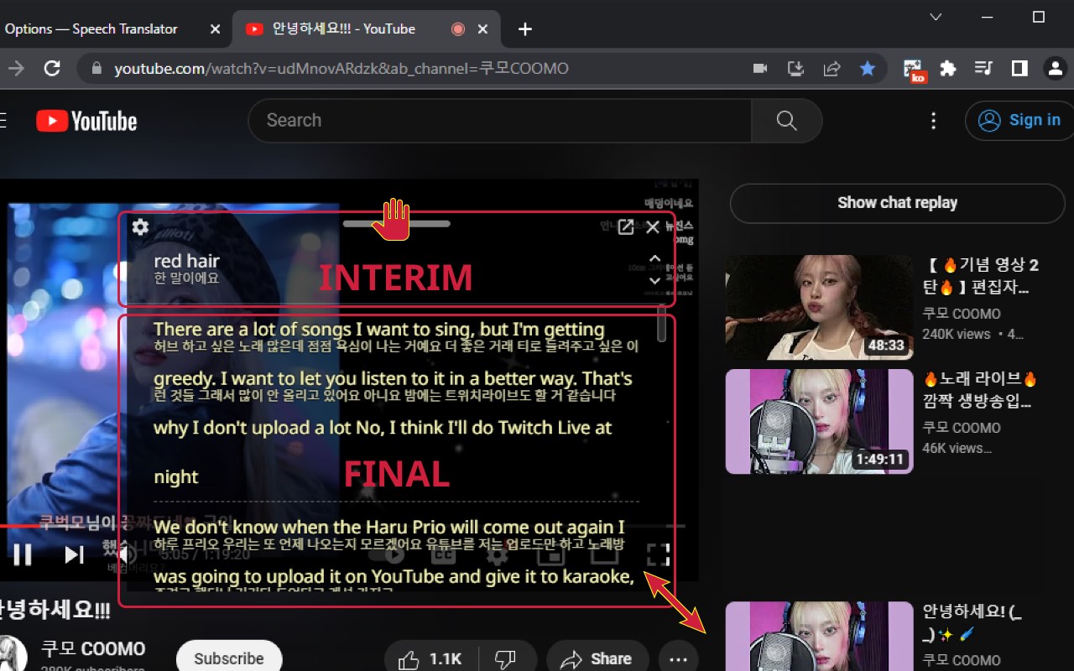The height and width of the screenshot is (671, 1074).
Task: Click the Speech Translator extension icon
Action: point(914,70)
